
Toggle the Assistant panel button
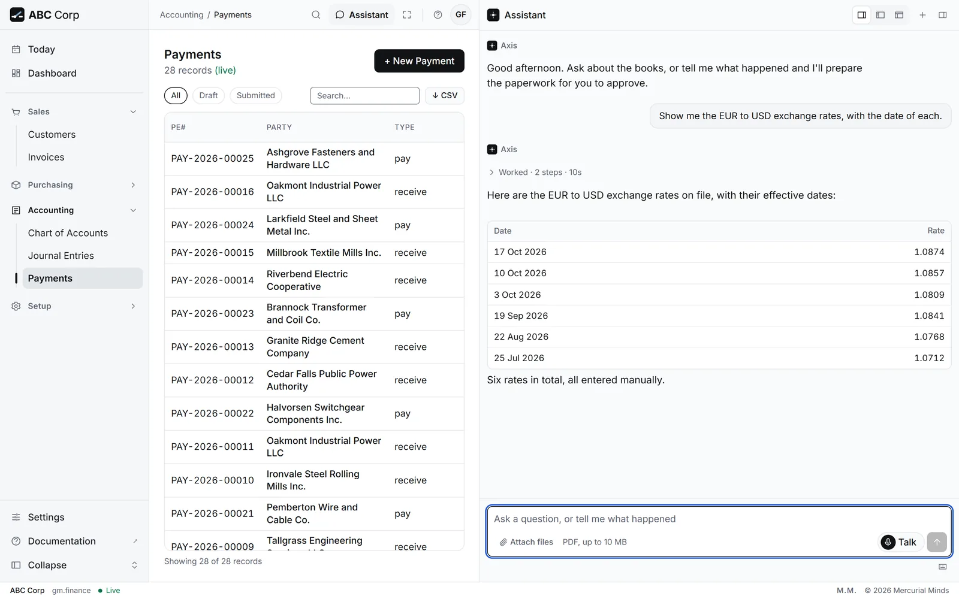362,15
